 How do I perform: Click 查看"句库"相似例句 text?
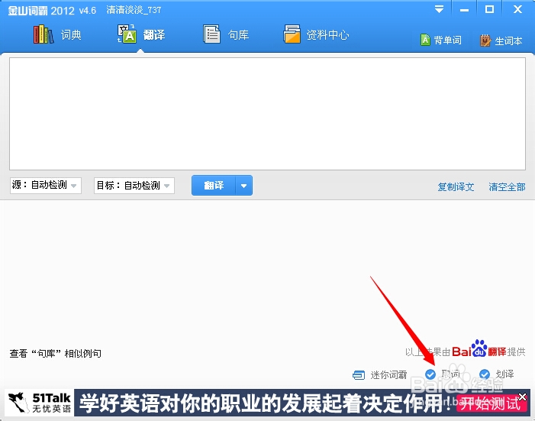coord(55,353)
